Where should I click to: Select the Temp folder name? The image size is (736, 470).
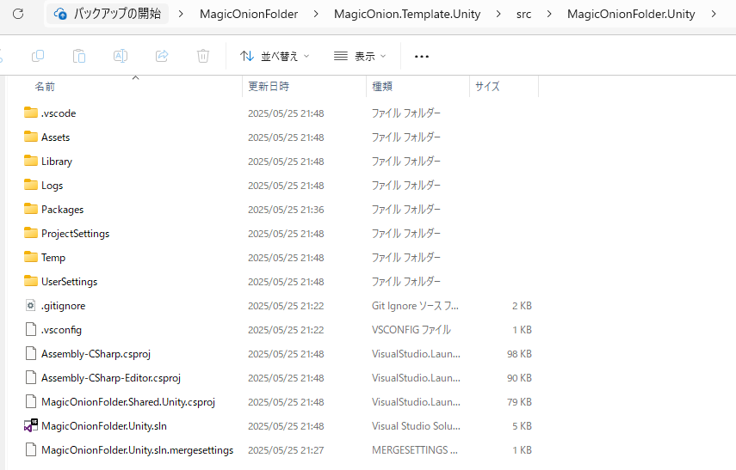point(53,257)
